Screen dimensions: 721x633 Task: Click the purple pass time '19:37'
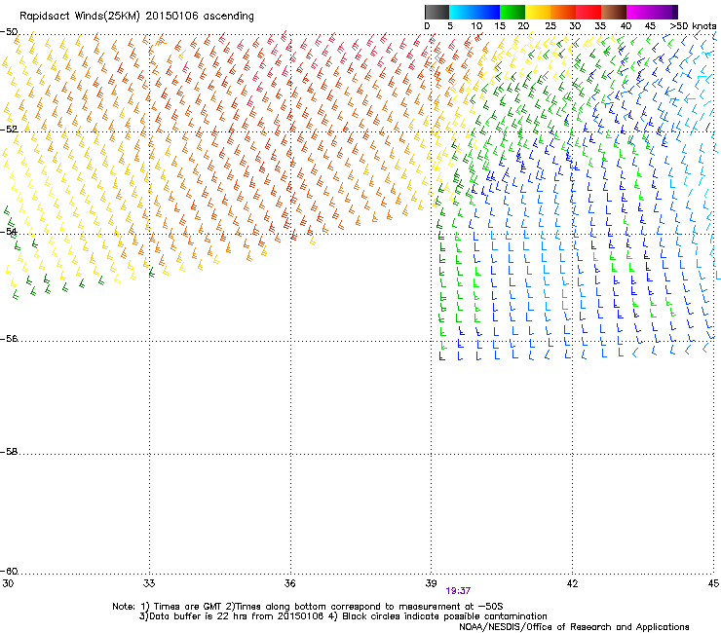458,591
